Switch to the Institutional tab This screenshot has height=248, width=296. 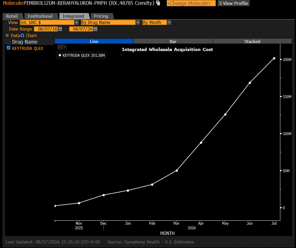[x=40, y=16]
